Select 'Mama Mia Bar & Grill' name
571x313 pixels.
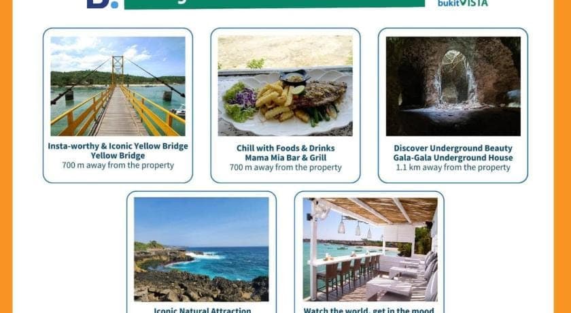point(285,158)
